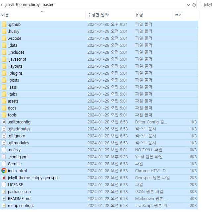
Task: Select the .github folder name
Action: [x=14, y=25]
